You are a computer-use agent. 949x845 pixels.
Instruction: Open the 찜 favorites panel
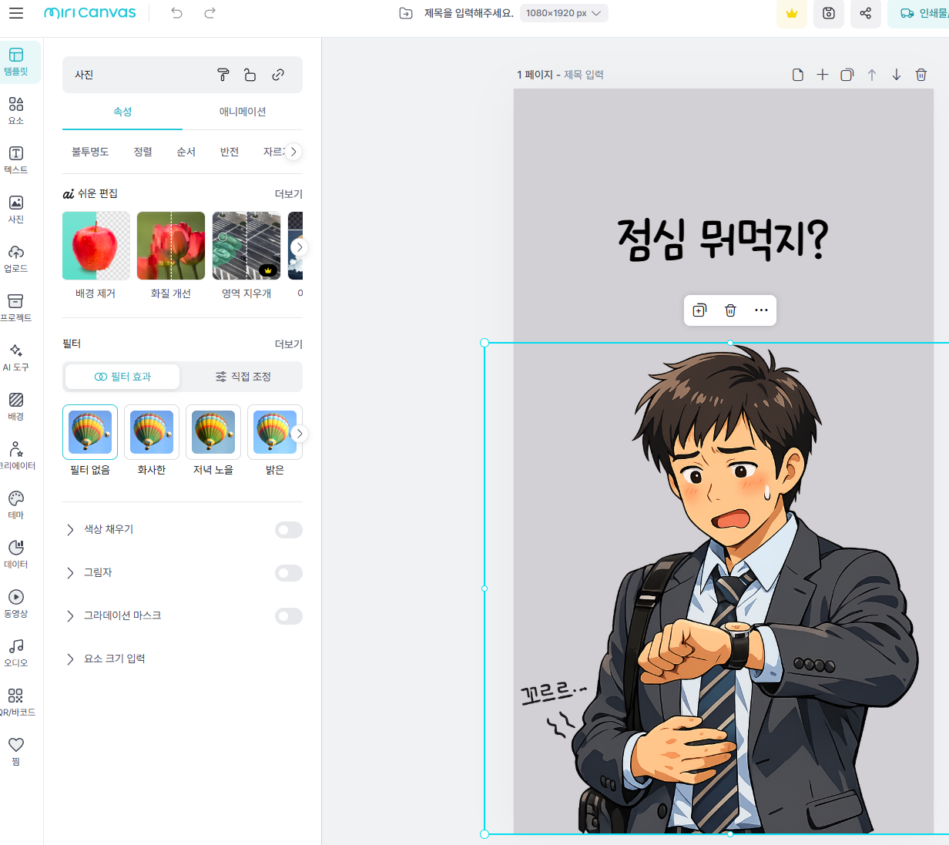pyautogui.click(x=16, y=752)
